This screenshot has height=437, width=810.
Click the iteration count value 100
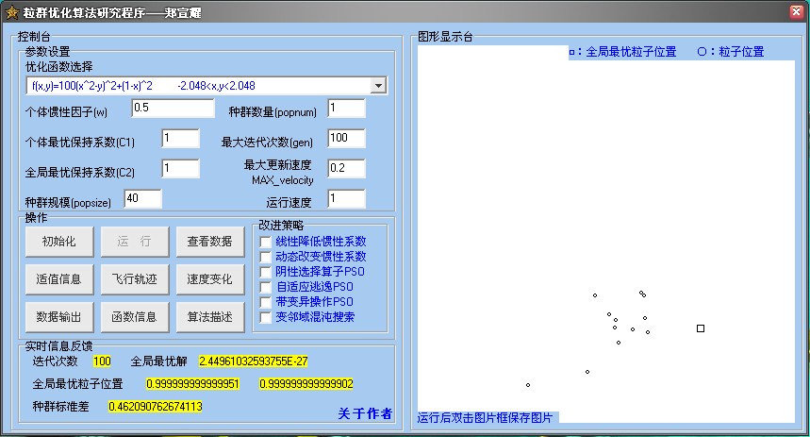pos(102,361)
